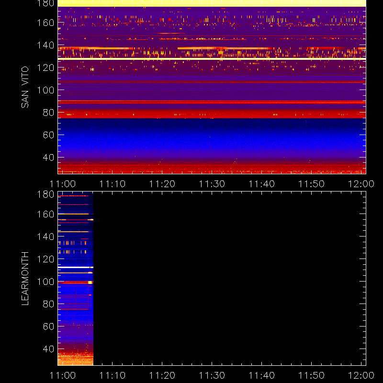Select the 60 label on the San Vito axis

tap(48, 135)
